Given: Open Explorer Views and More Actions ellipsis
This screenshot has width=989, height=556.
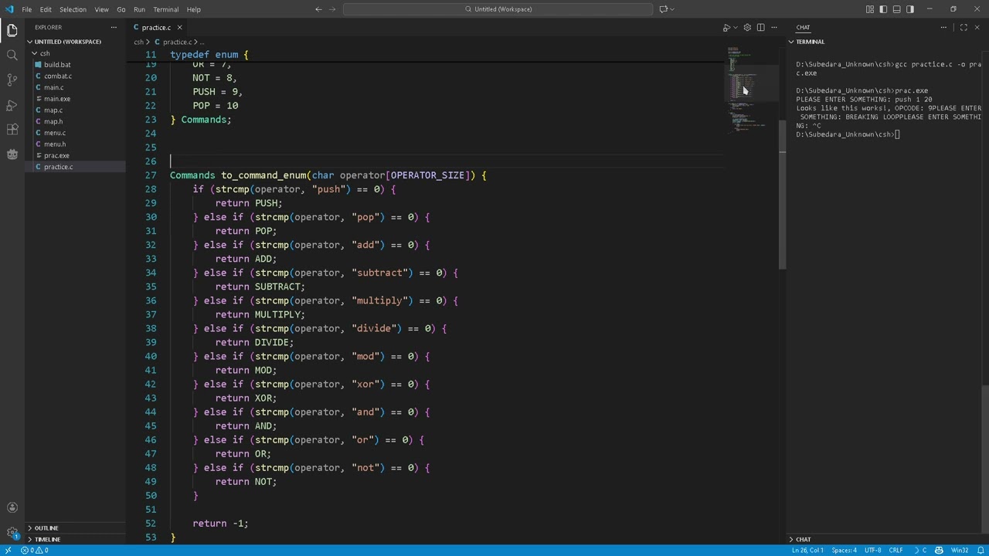Looking at the screenshot, I should [x=114, y=27].
